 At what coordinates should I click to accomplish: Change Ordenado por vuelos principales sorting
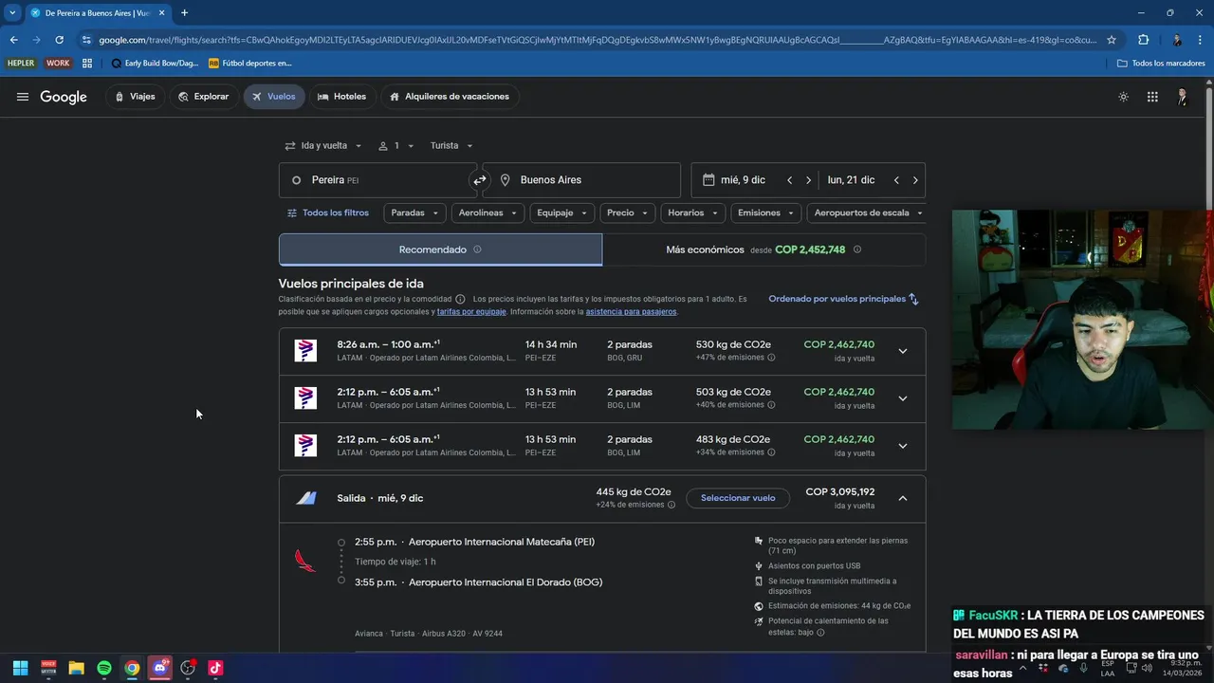point(843,299)
